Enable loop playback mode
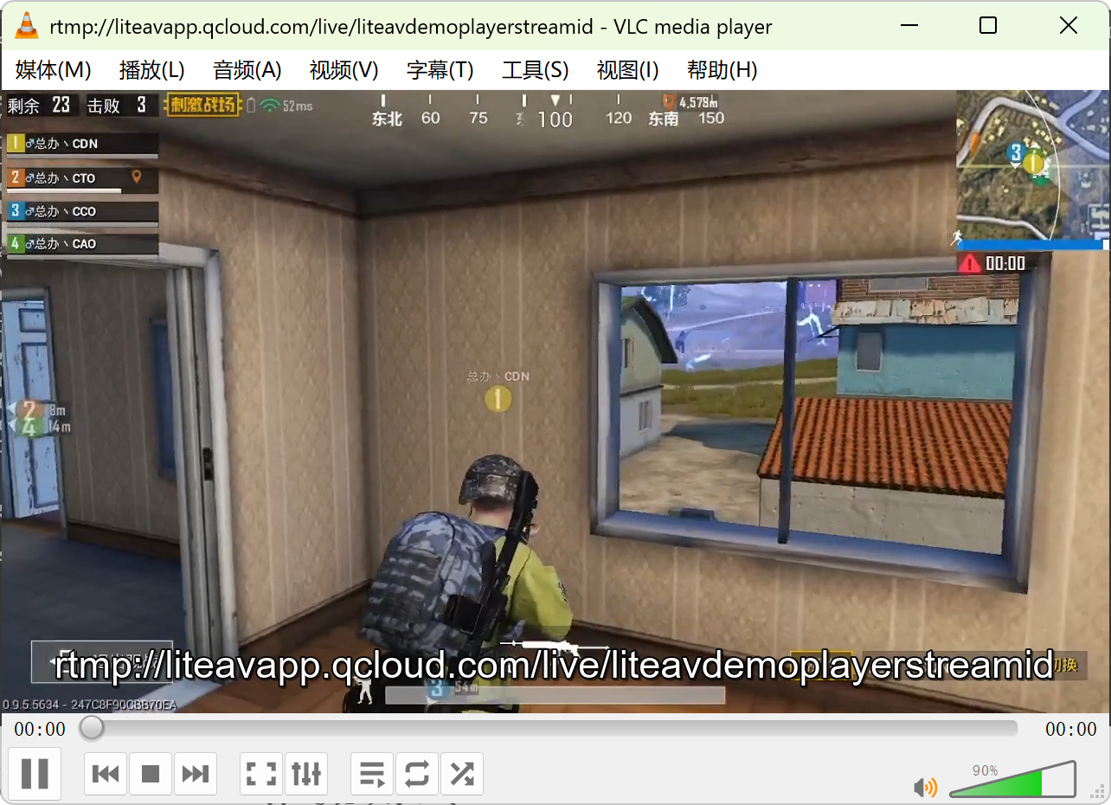Image resolution: width=1111 pixels, height=805 pixels. point(417,774)
